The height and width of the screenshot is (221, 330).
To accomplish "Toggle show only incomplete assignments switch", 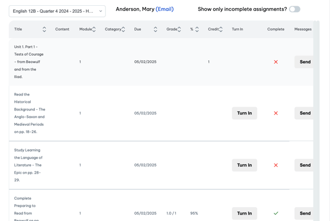I will (295, 9).
